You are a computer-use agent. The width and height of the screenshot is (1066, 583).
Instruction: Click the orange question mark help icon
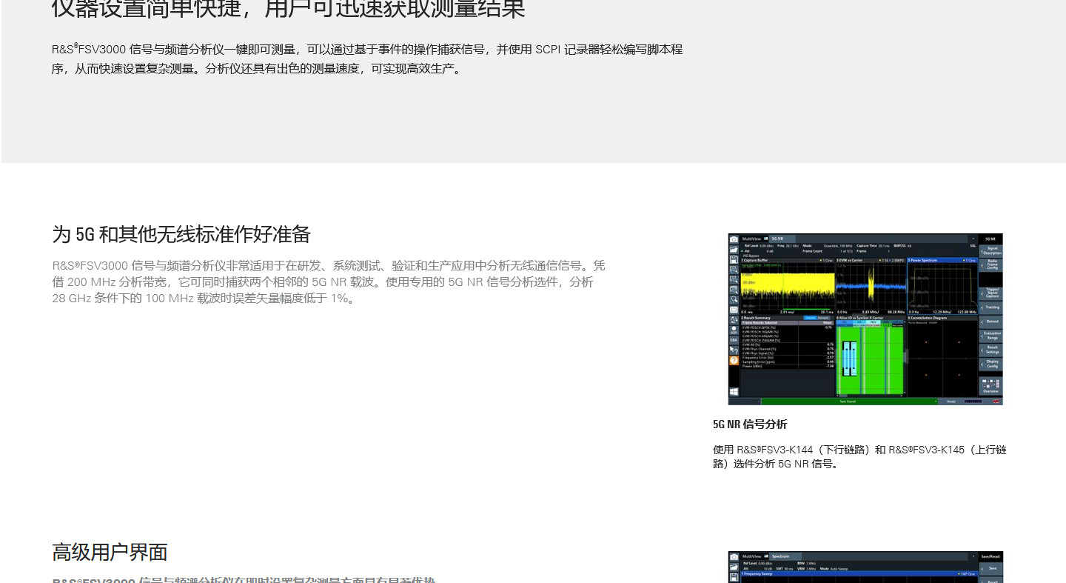(734, 361)
